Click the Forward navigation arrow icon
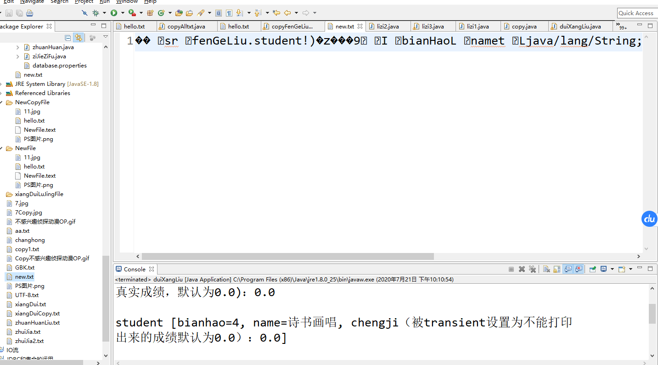This screenshot has width=658, height=365. (x=306, y=13)
